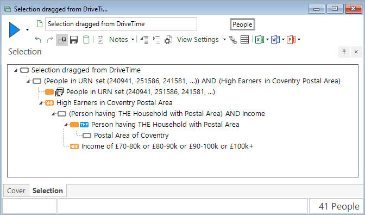
Task: Click URN set icon beside People in URN
Action: (59, 92)
